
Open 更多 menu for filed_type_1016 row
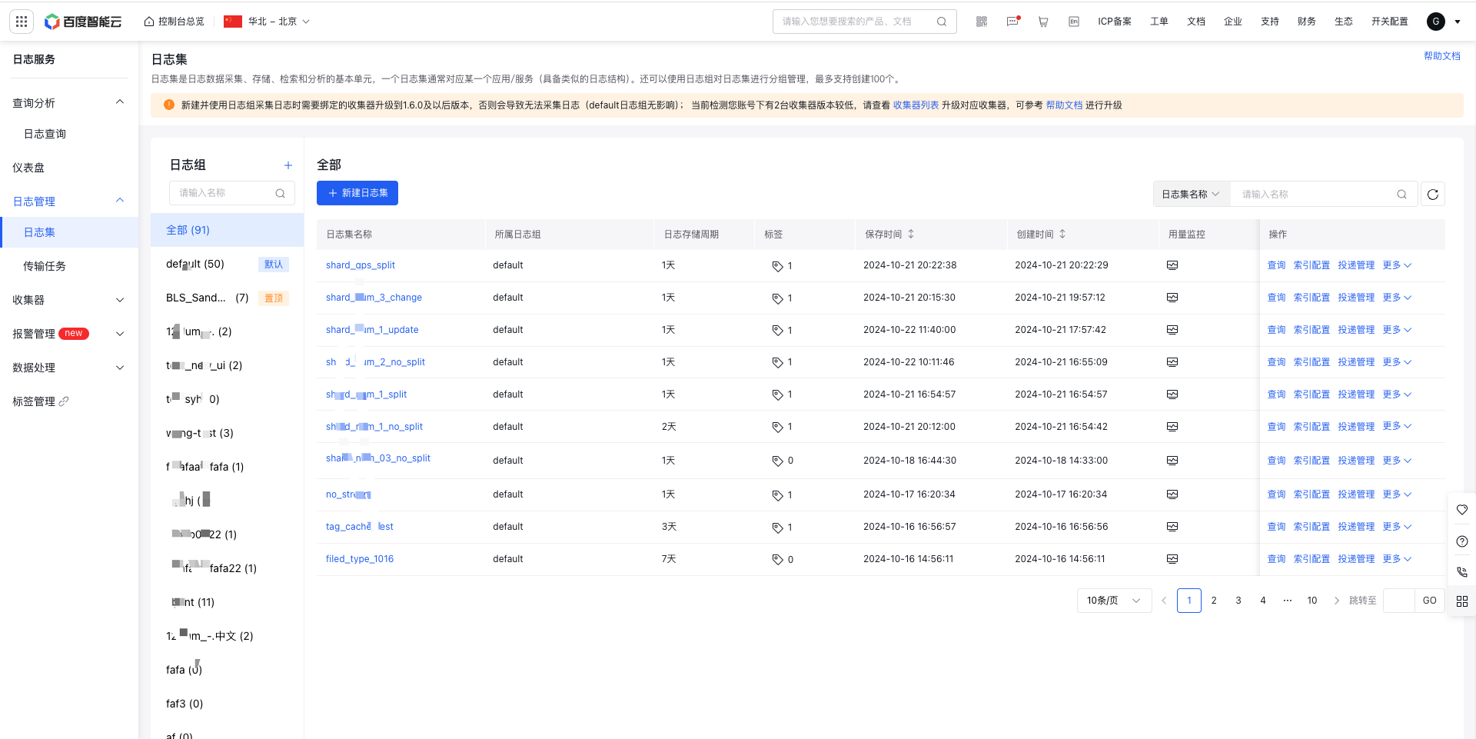click(x=1397, y=559)
